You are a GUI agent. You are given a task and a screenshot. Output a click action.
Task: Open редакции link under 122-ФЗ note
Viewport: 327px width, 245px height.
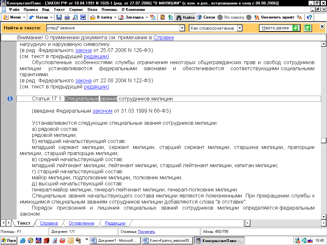[x=96, y=87]
